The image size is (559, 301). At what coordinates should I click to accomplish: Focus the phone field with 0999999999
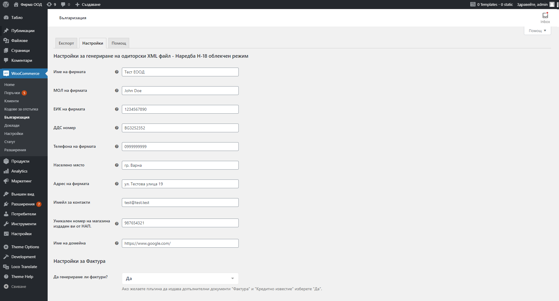point(180,147)
